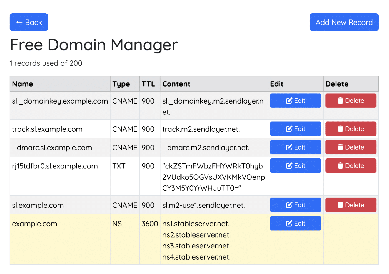Screen dimensions: 389x274
Task: Click the pencil icon on the example.com NS record
Action: 289,223
